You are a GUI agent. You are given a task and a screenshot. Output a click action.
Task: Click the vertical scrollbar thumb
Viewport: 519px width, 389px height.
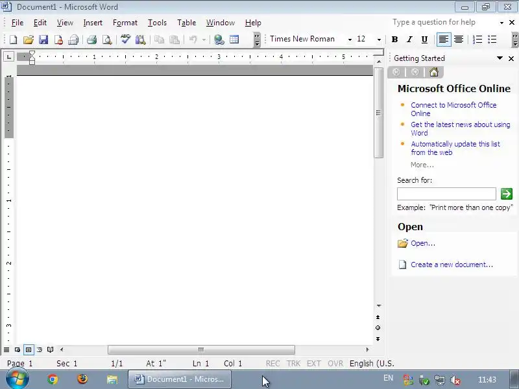pos(378,113)
